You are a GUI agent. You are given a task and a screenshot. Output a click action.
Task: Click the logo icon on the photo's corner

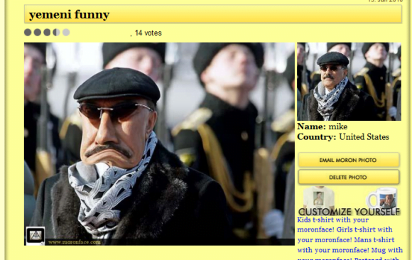pos(36,236)
